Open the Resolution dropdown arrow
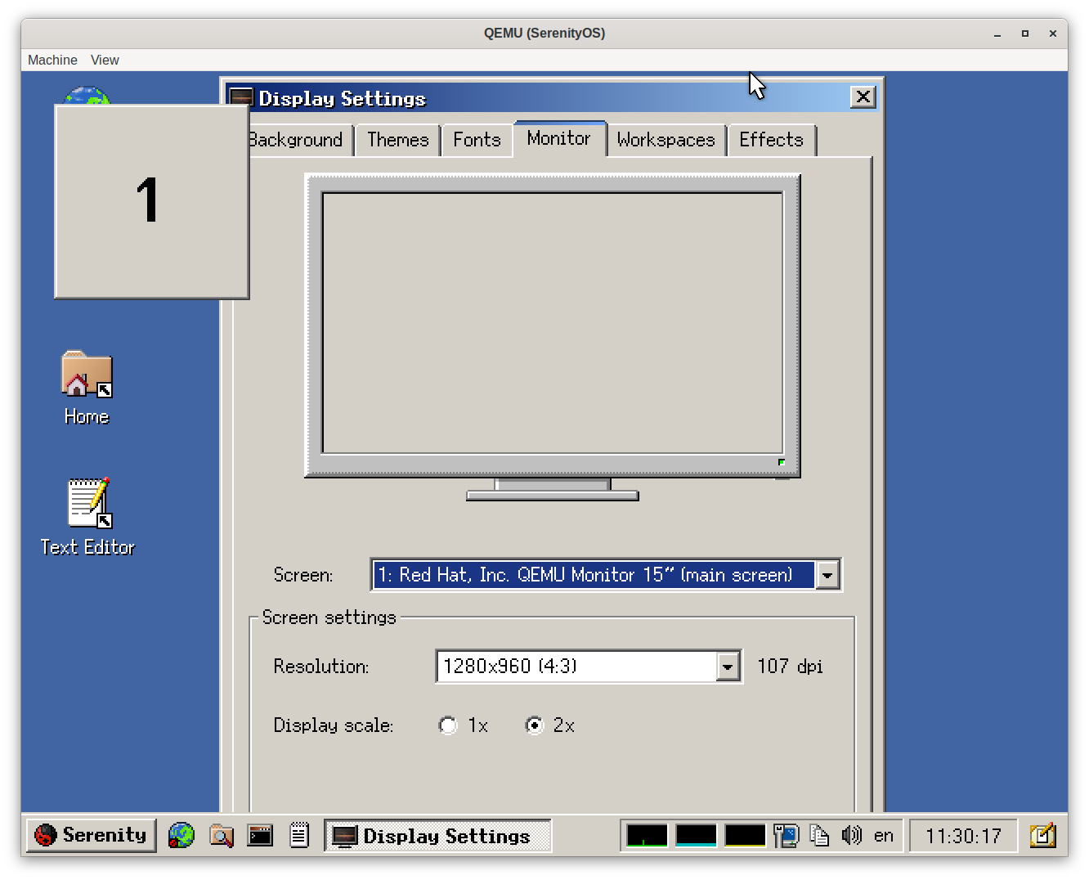The image size is (1089, 880). point(728,667)
